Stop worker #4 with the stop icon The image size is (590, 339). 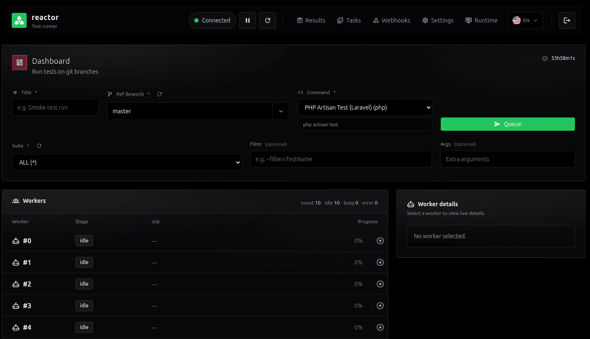[x=380, y=327]
